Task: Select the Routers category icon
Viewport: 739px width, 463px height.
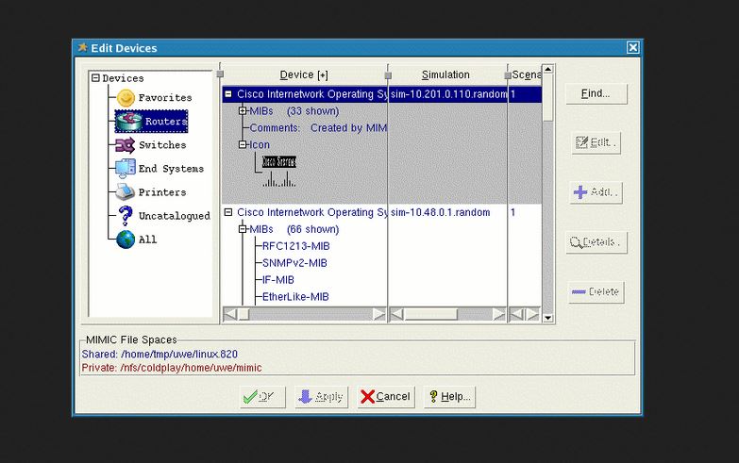Action: 129,121
